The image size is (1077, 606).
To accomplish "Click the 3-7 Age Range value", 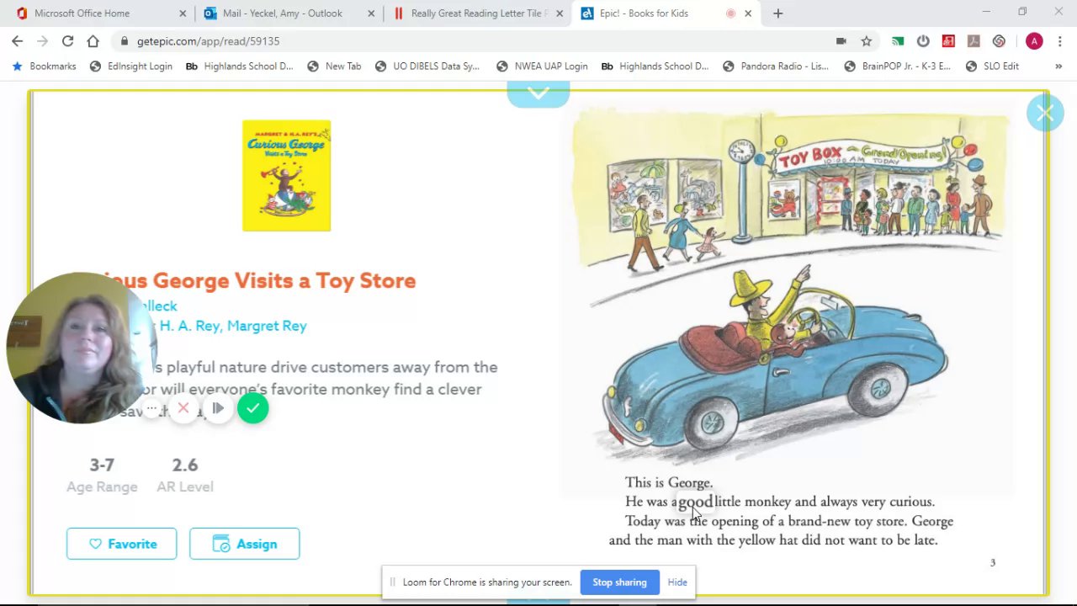I will [x=102, y=465].
